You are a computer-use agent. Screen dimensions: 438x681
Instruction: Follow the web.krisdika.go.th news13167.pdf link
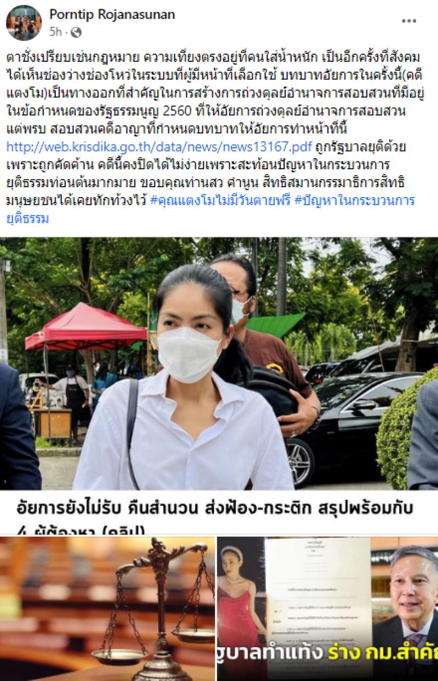(x=159, y=147)
